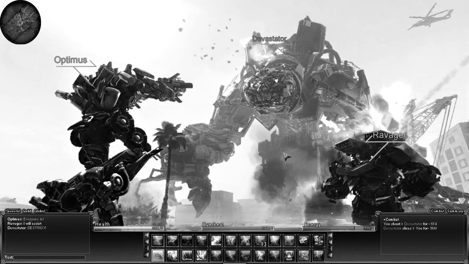This screenshot has width=469, height=264.
Task: Focus the chat Text input field
Action: point(49,257)
